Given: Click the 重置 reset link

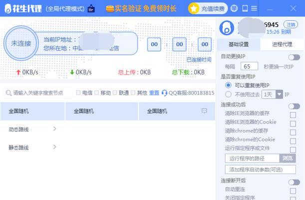Looking at the screenshot, I should click(154, 93).
